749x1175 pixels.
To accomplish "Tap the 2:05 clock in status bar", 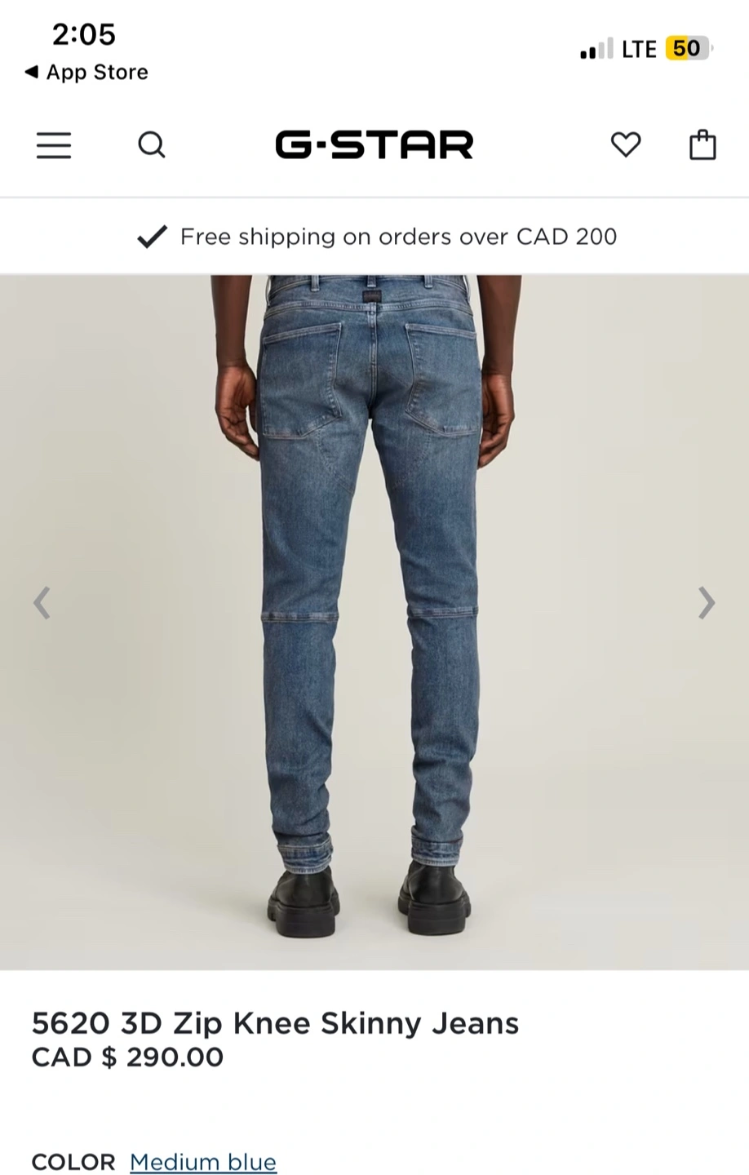I will 84,34.
